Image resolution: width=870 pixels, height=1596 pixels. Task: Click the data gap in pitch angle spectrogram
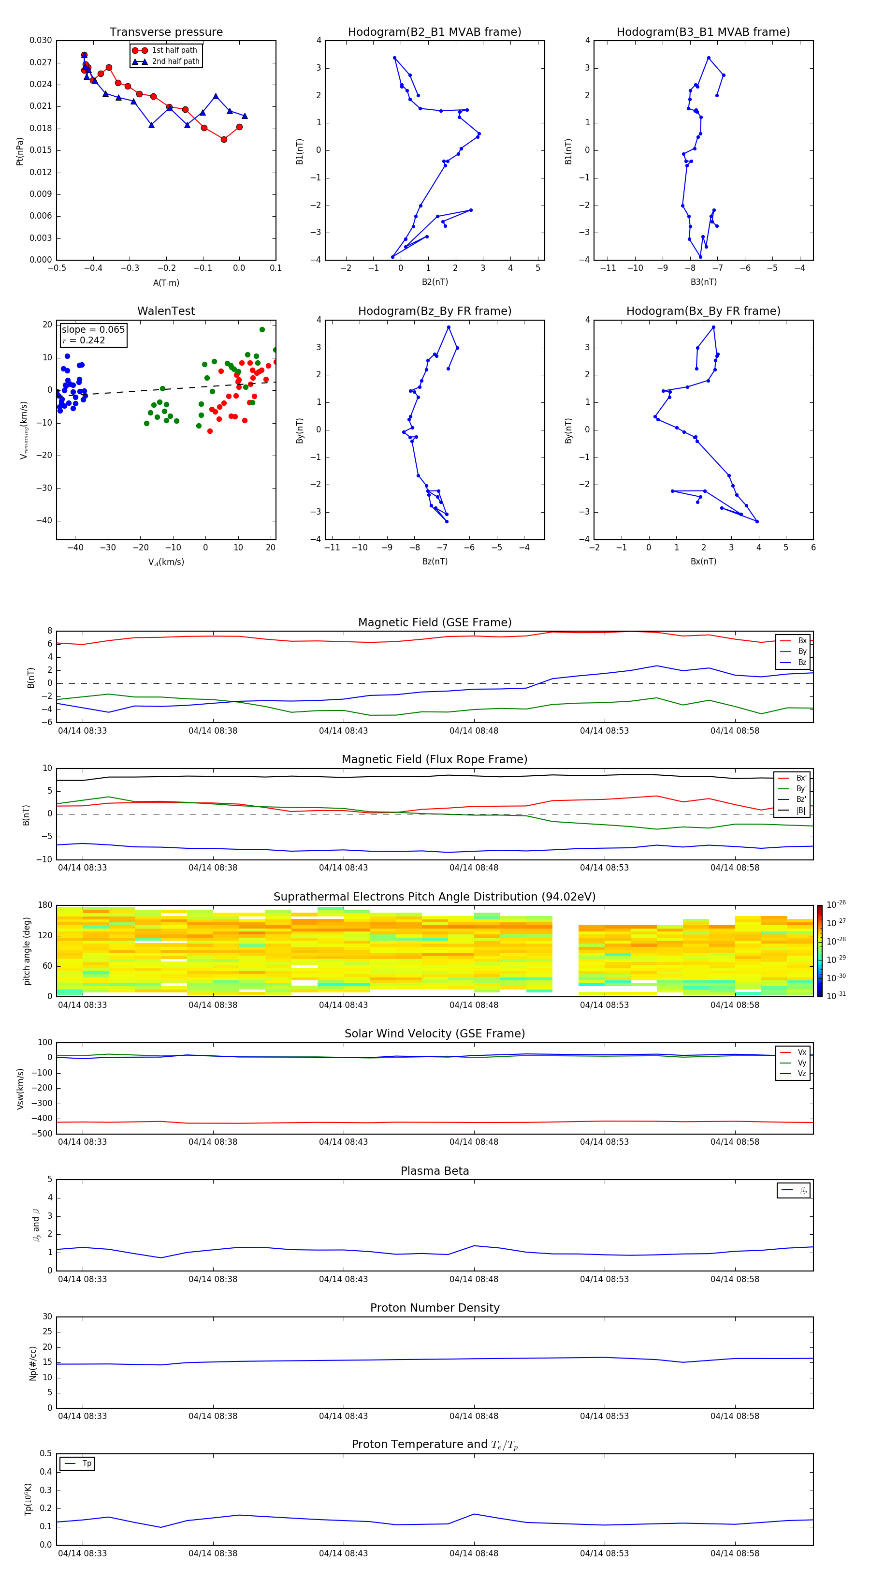coord(565,950)
